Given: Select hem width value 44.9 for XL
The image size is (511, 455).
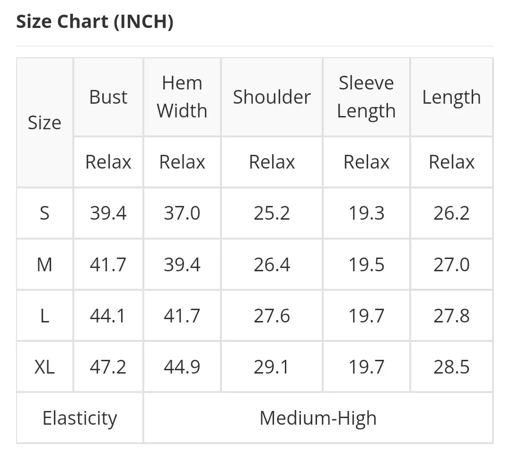Looking at the screenshot, I should 182,367.
